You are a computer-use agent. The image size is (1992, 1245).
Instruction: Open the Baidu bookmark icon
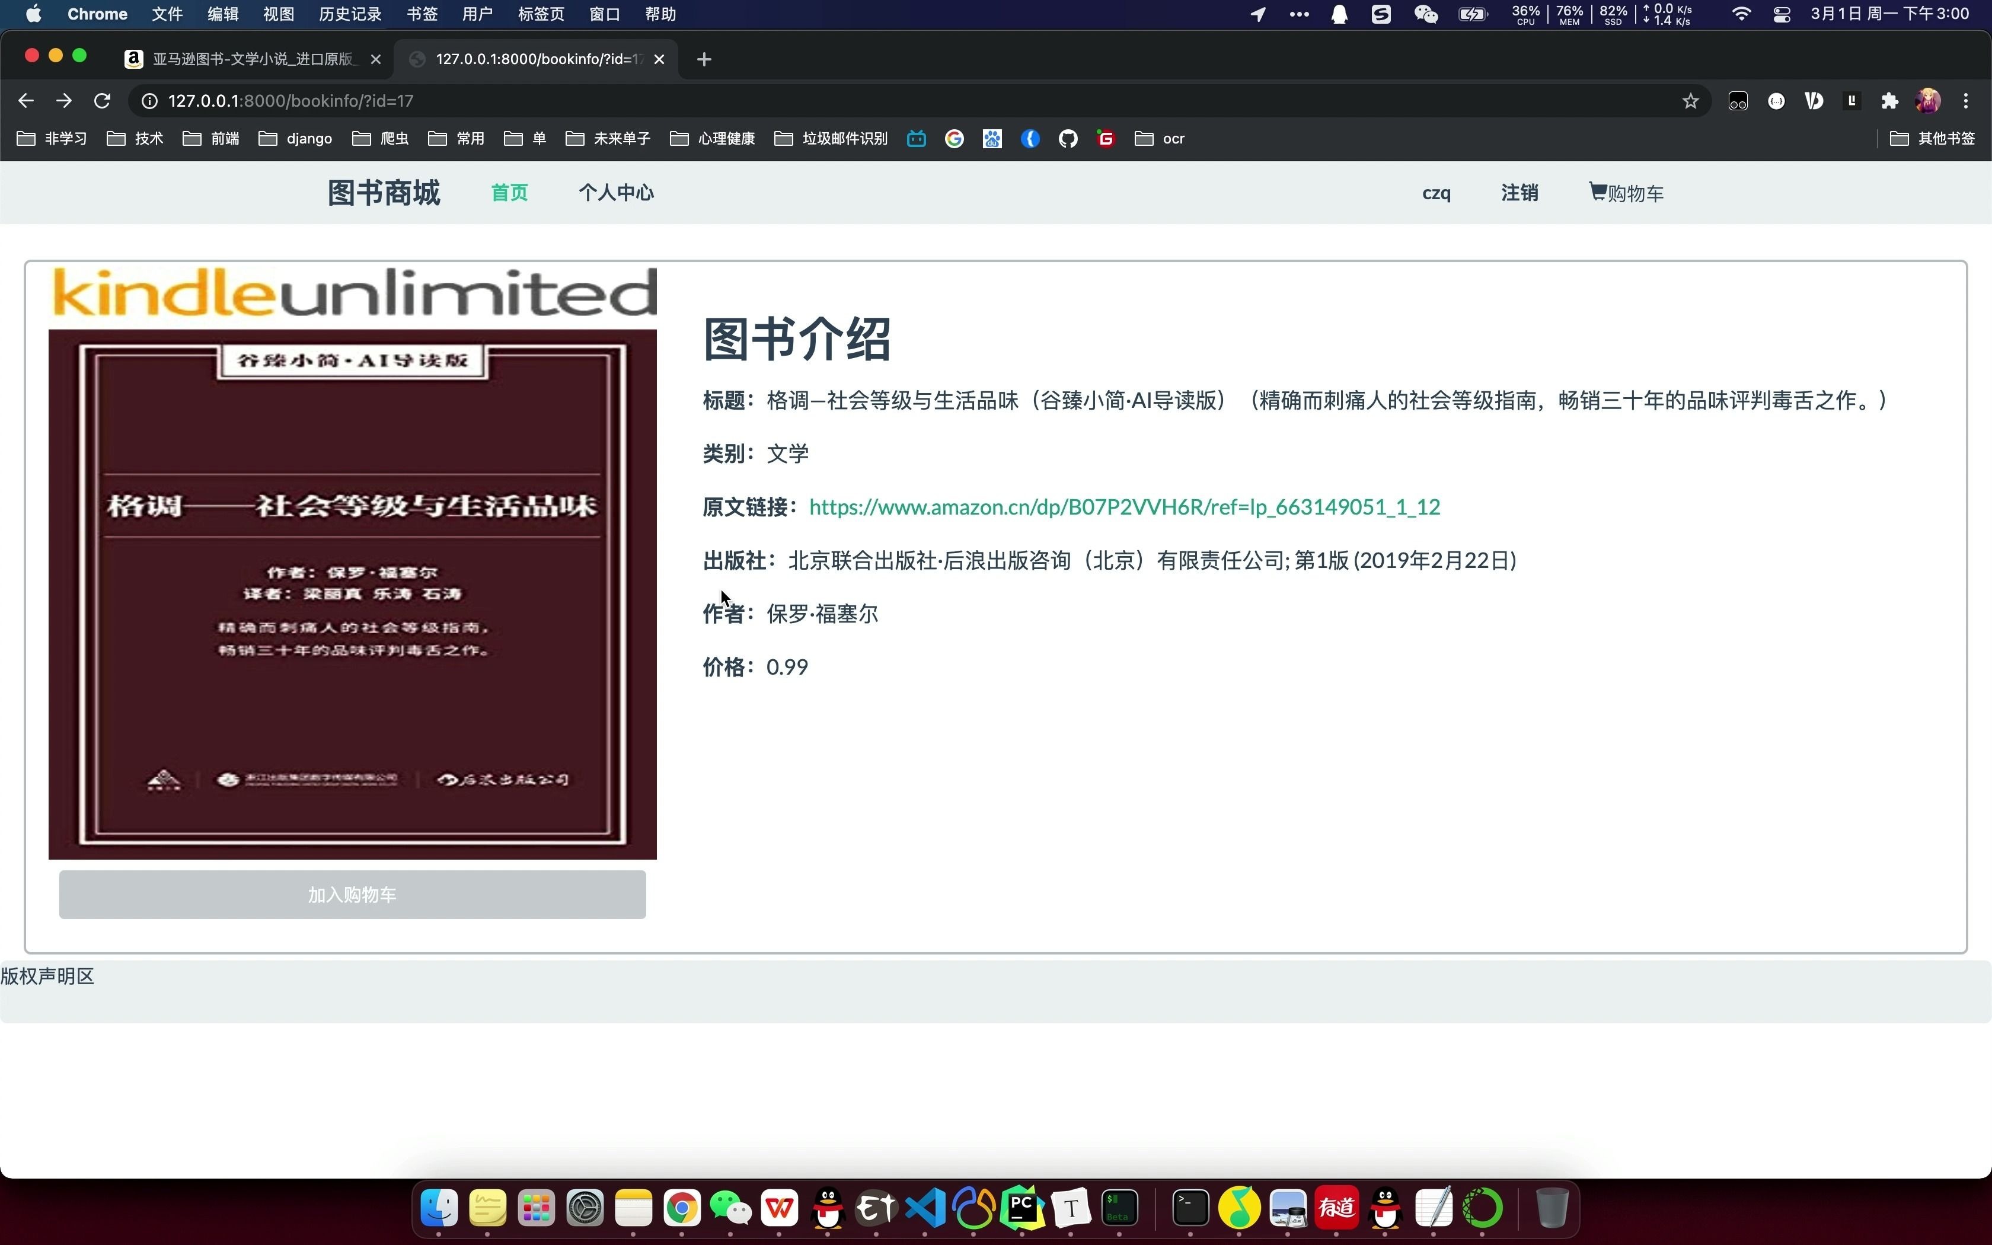991,138
